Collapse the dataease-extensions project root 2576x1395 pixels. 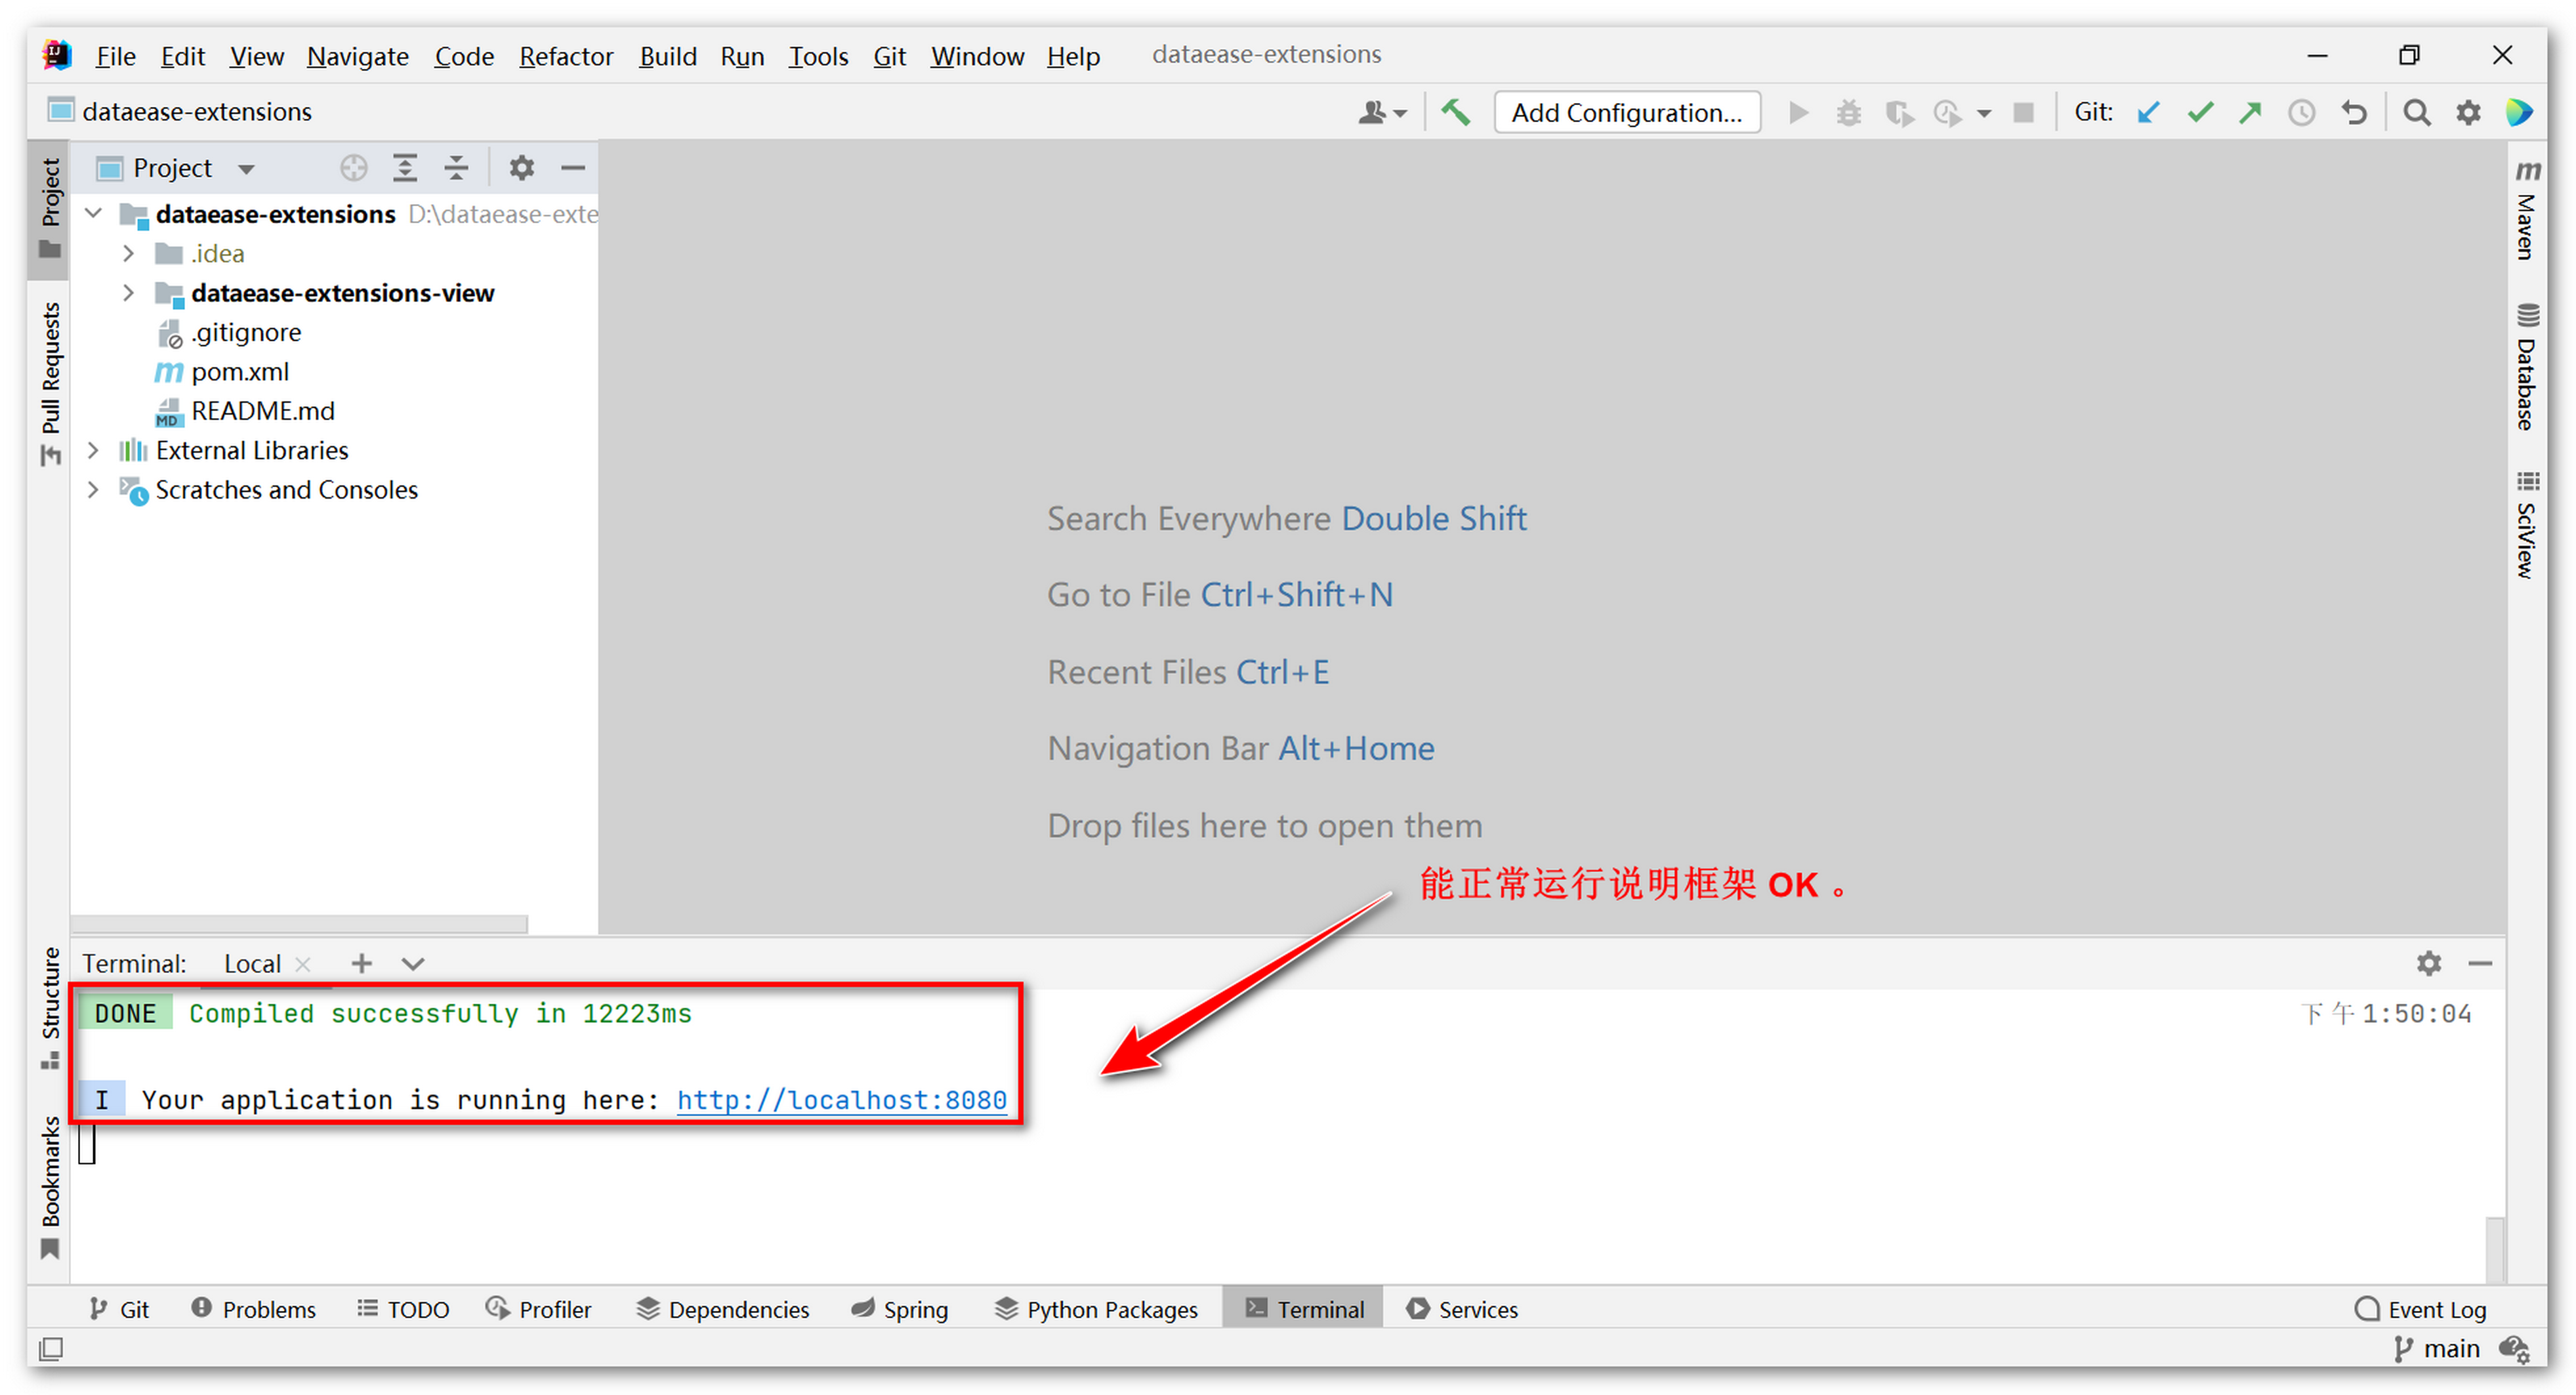click(x=93, y=213)
